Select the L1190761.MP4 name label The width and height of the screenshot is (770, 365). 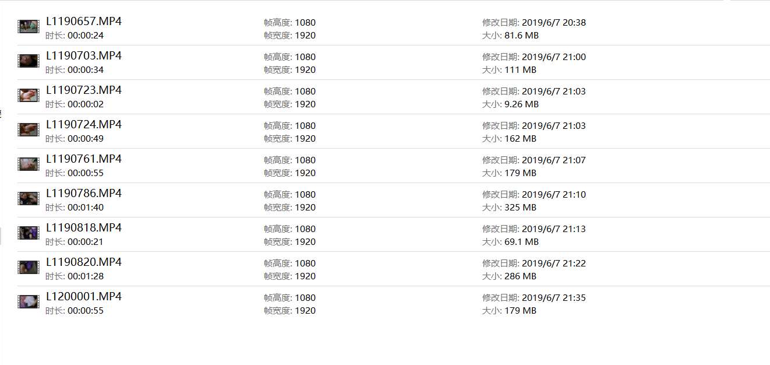[x=84, y=159]
